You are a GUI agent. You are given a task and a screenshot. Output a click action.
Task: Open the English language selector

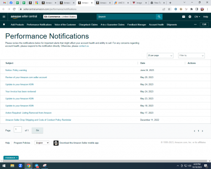pyautogui.click(x=42, y=143)
